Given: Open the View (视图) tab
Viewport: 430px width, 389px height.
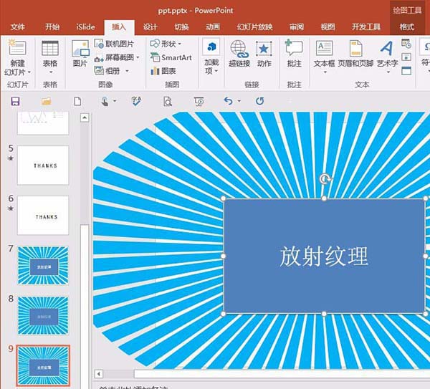Looking at the screenshot, I should [328, 27].
